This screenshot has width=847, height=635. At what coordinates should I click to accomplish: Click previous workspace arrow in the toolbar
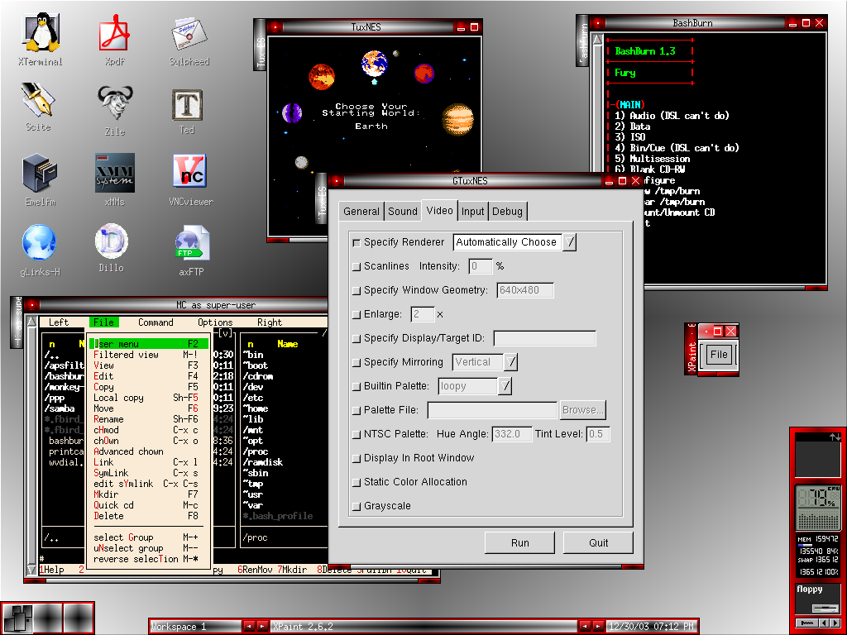pos(249,627)
